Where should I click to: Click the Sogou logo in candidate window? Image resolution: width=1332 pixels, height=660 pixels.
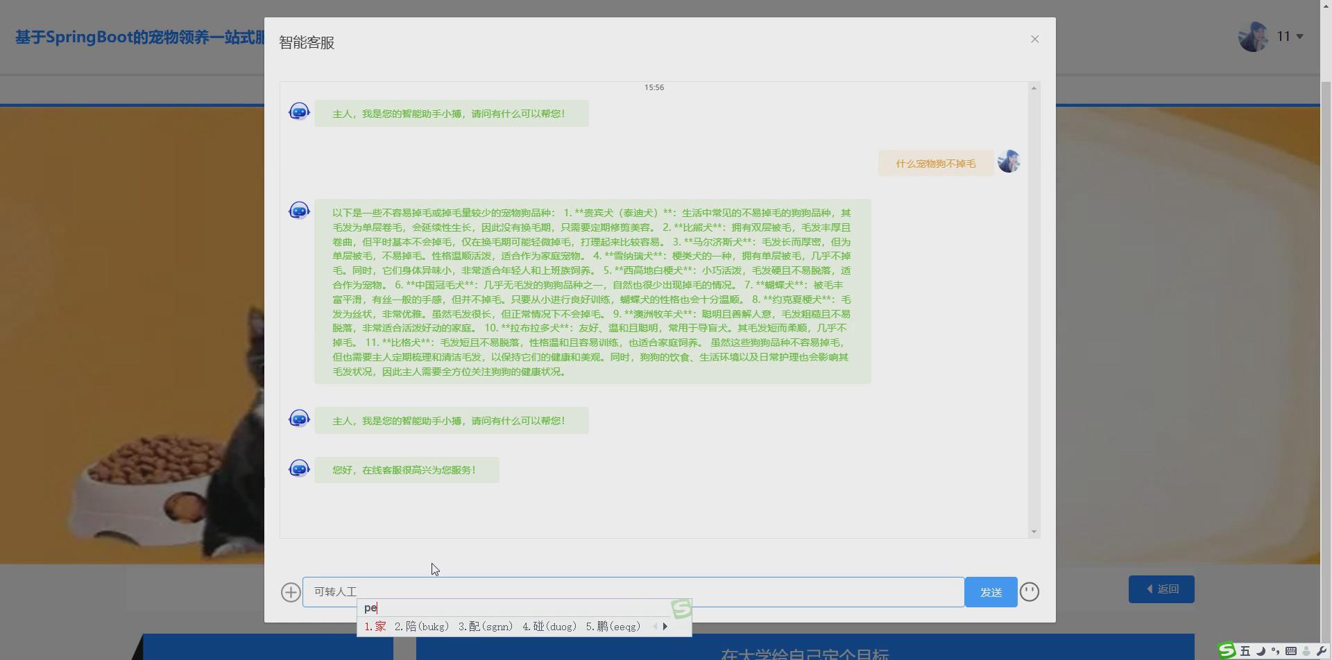pyautogui.click(x=681, y=609)
